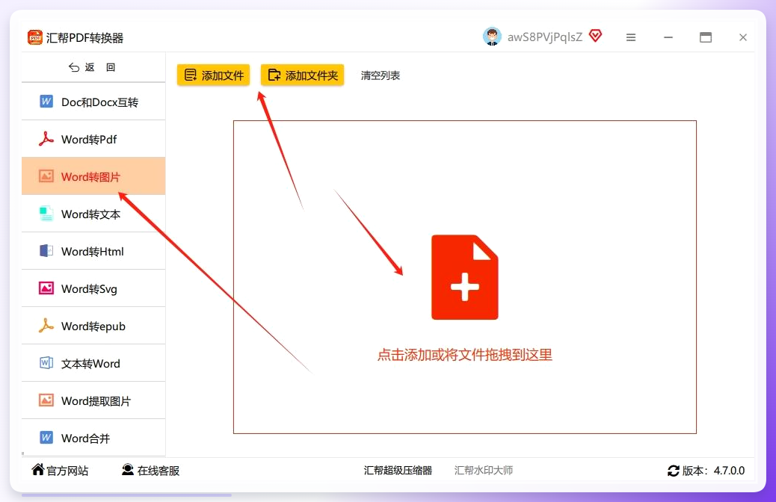Choose Word转Svg from the sidebar
776x502 pixels.
point(93,288)
